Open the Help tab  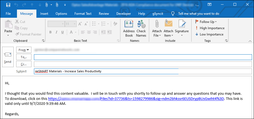(142, 14)
